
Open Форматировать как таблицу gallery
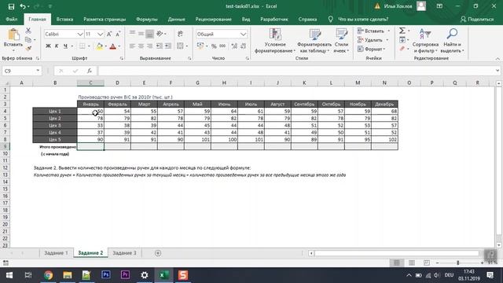pos(314,41)
